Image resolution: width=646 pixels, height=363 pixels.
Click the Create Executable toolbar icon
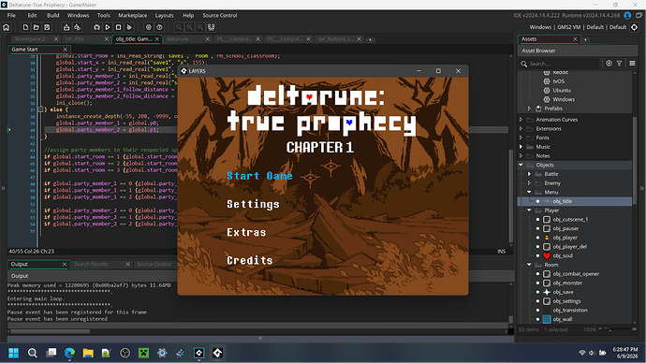[x=66, y=27]
